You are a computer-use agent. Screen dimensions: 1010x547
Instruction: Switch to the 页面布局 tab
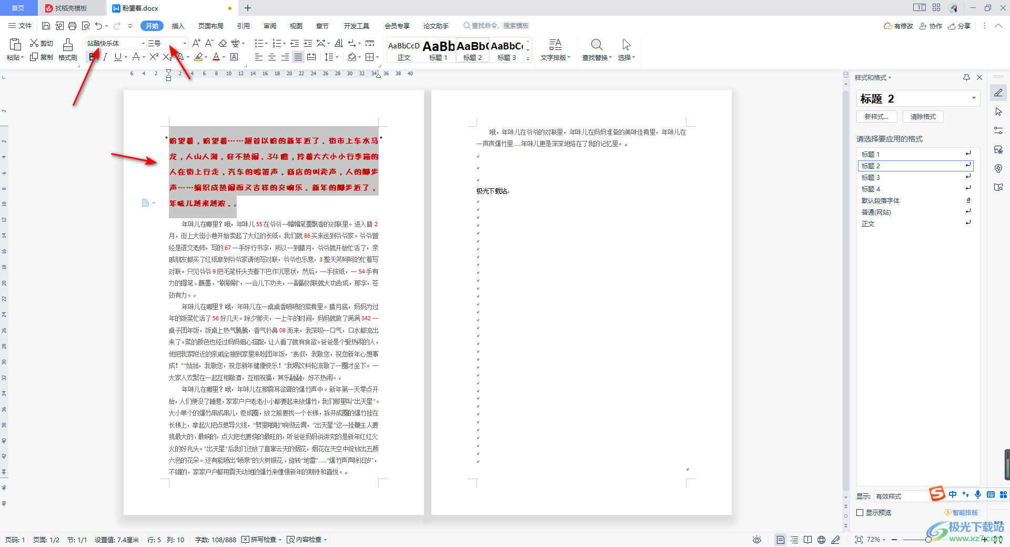[210, 26]
